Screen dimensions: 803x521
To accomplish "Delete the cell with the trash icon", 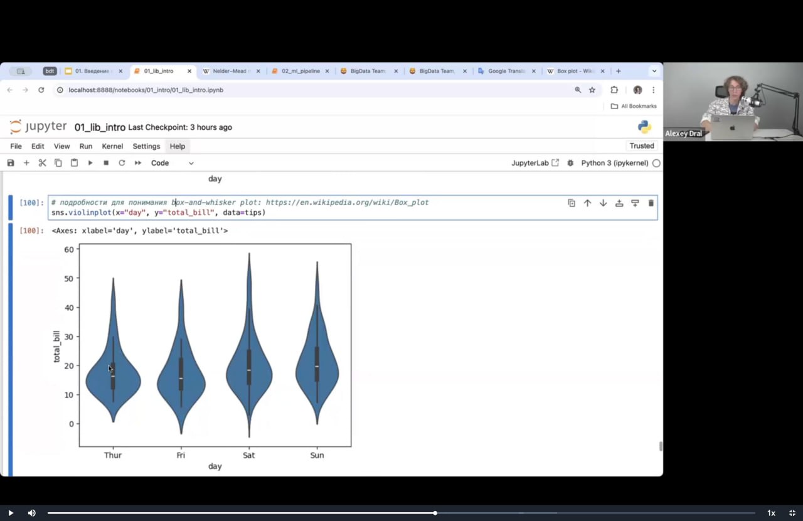I will coord(651,203).
